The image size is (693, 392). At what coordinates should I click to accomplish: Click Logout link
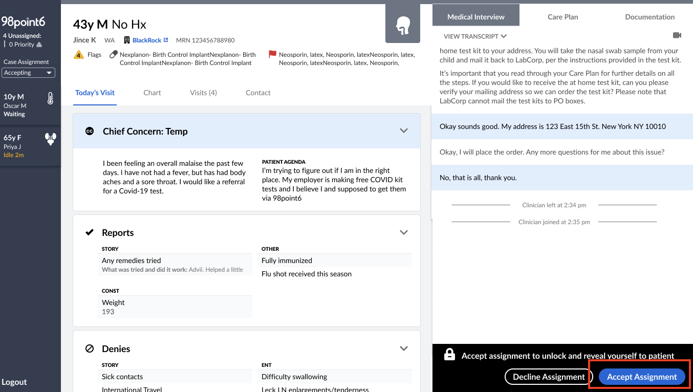pyautogui.click(x=14, y=382)
